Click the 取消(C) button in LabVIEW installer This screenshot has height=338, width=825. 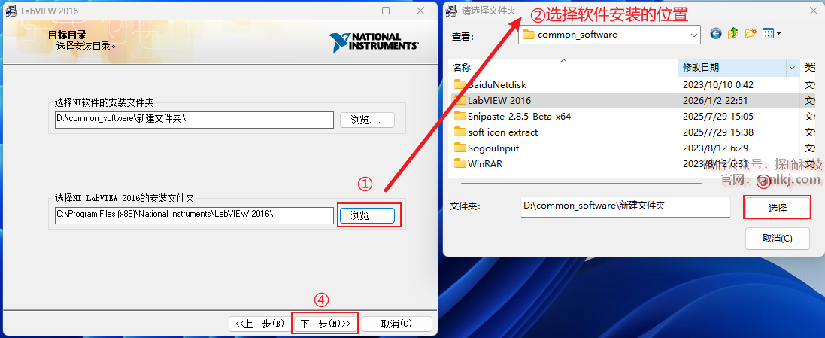(x=397, y=324)
